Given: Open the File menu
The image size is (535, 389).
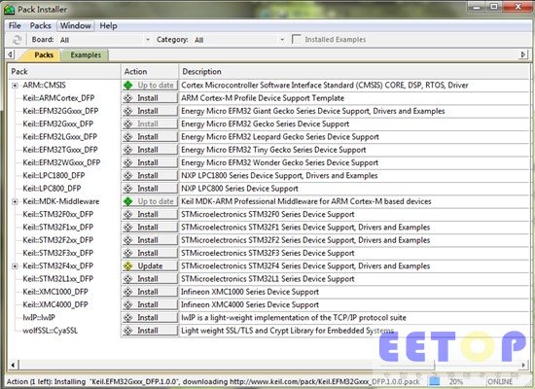Looking at the screenshot, I should (x=15, y=26).
